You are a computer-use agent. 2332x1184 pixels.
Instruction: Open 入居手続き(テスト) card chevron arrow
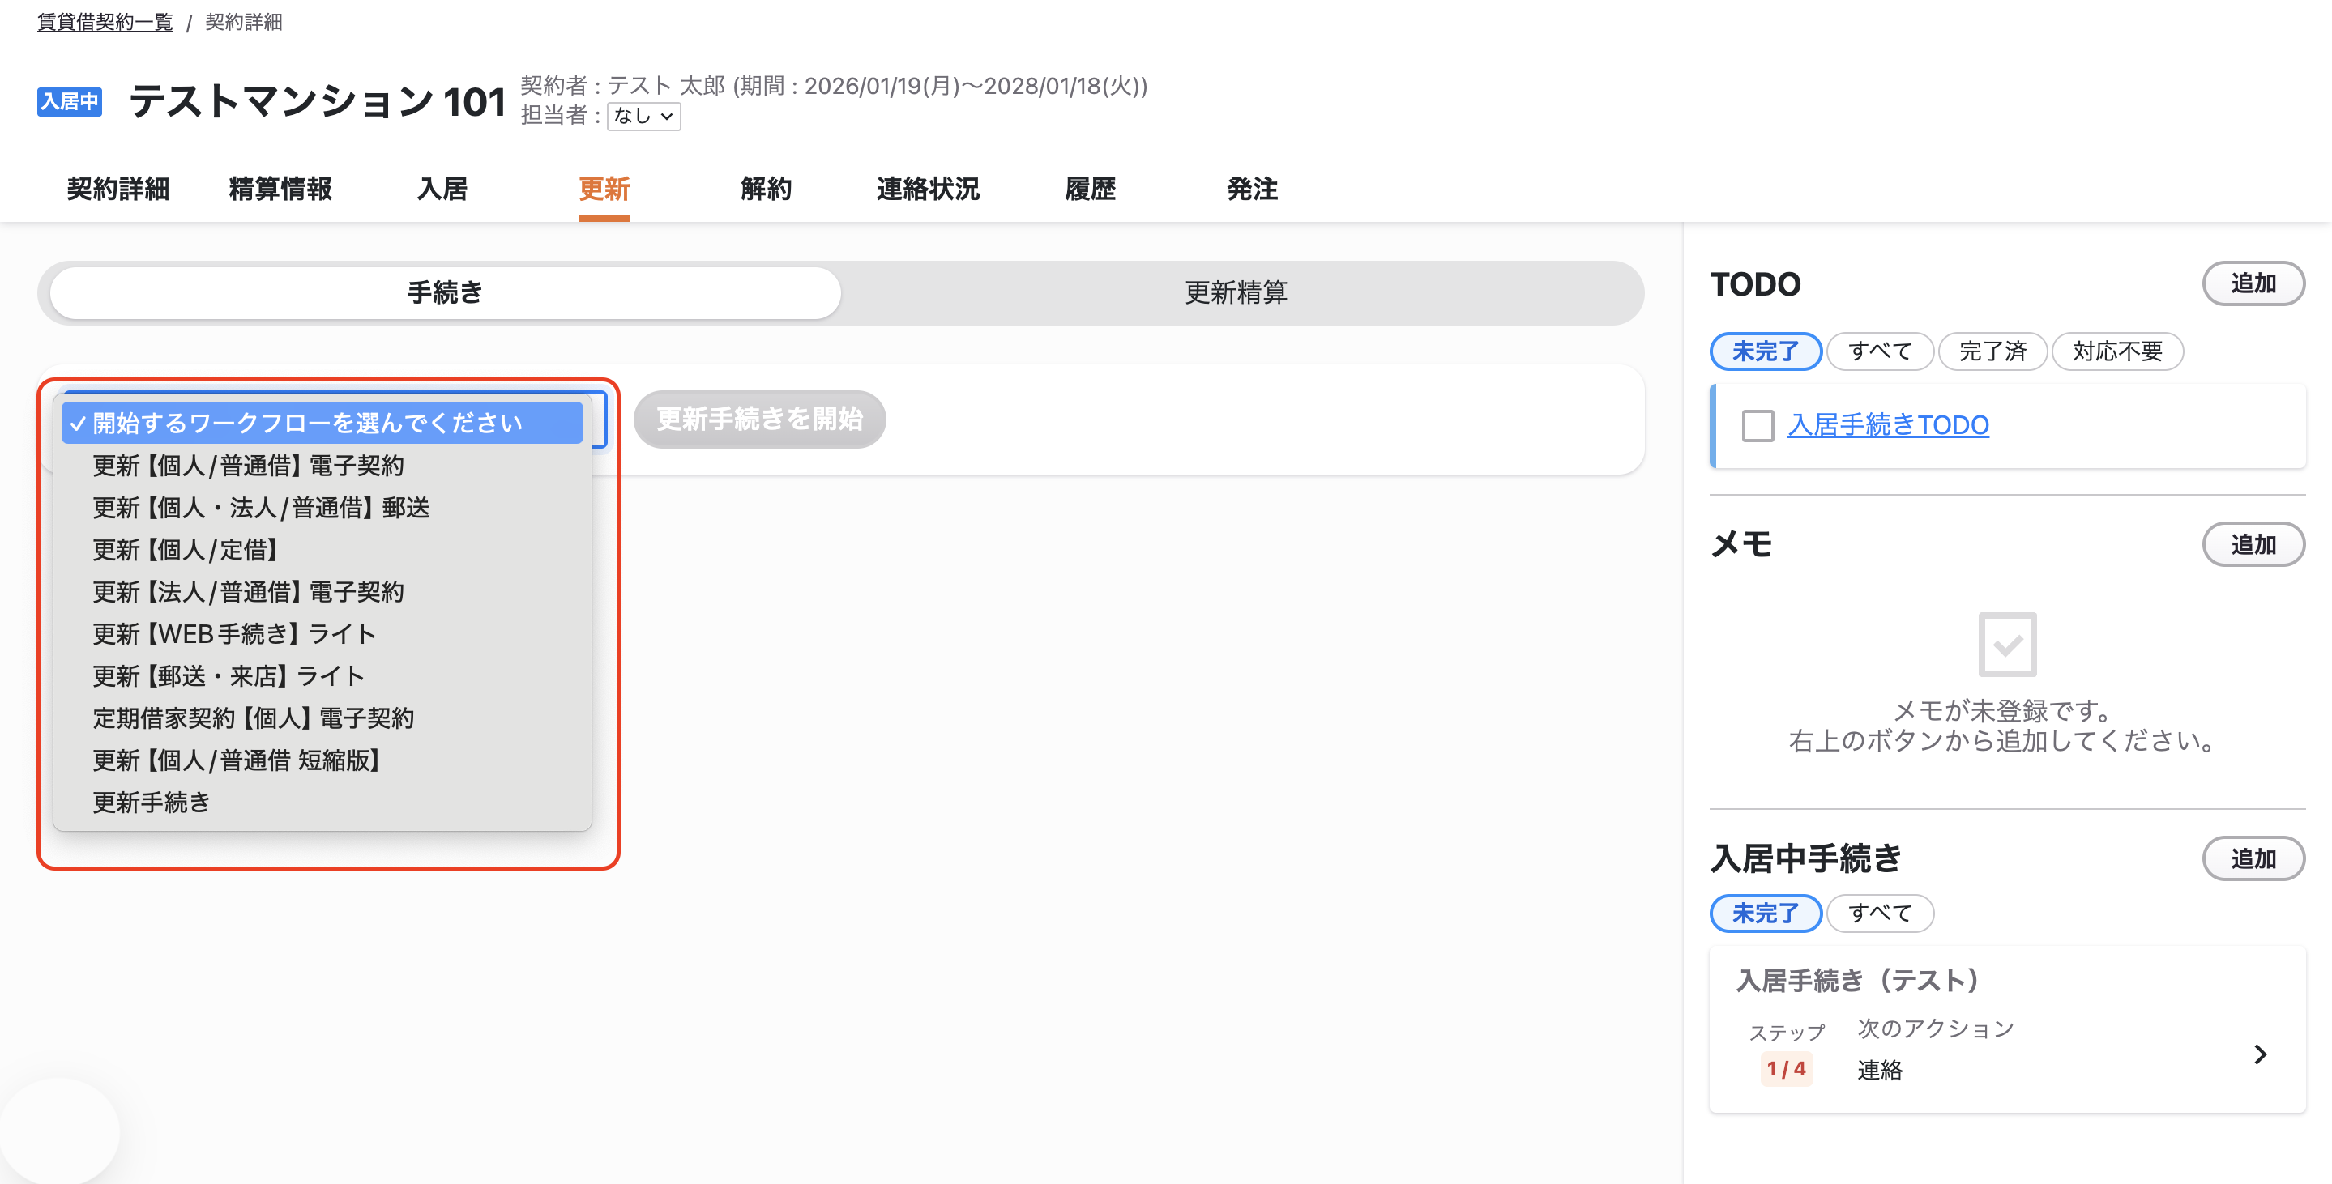tap(2261, 1054)
